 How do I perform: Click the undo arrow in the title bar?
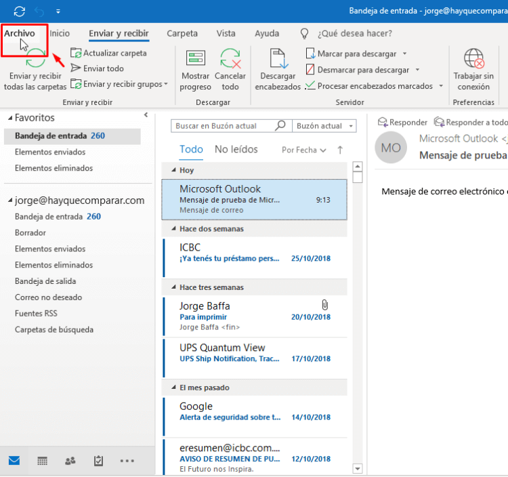[39, 12]
